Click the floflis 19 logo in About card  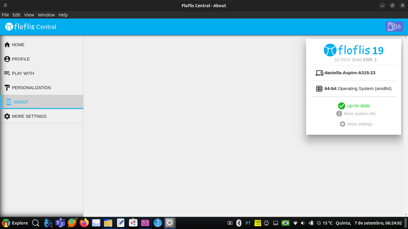pos(354,50)
